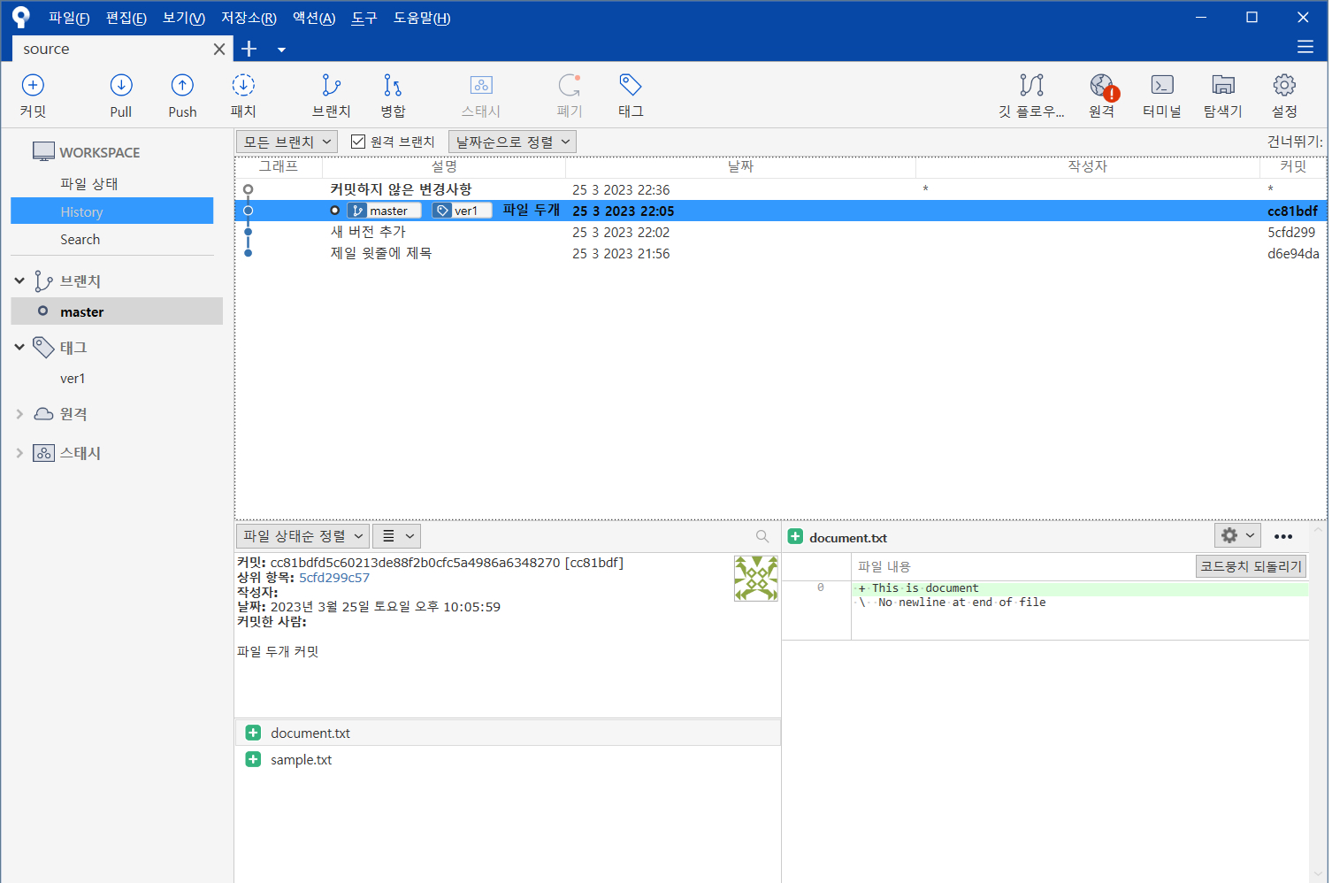
Task: Add a new tab with plus icon
Action: click(249, 49)
